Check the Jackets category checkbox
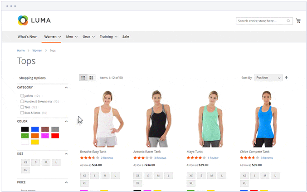This screenshot has height=192, width=307. [x=22, y=96]
